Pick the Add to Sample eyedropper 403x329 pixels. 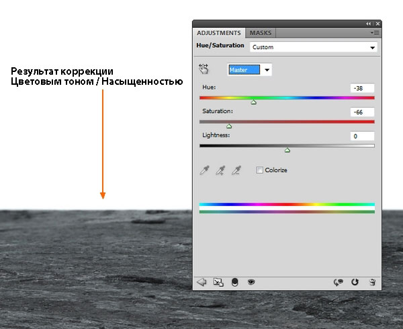point(220,170)
